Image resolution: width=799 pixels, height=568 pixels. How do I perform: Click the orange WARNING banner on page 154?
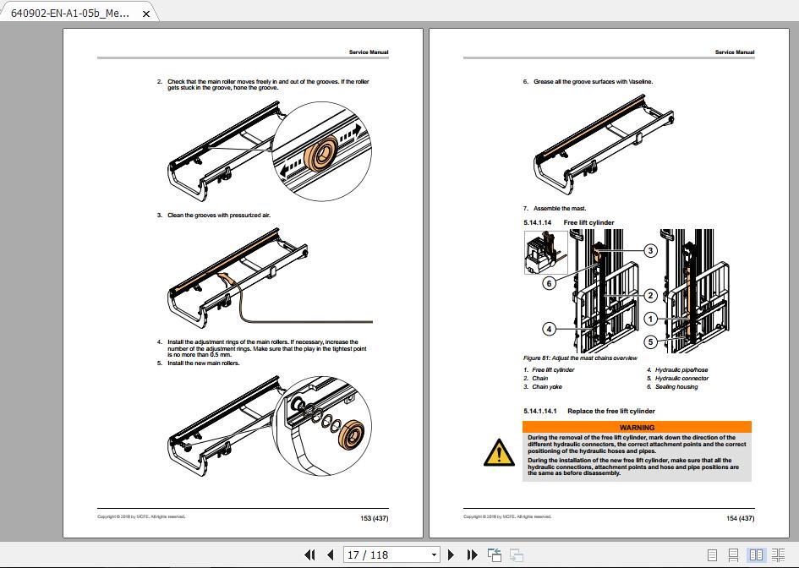click(x=635, y=427)
